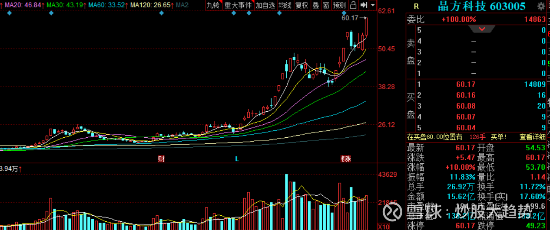
Task: Select the 窗 window toolbar item
Action: [x=326, y=5]
